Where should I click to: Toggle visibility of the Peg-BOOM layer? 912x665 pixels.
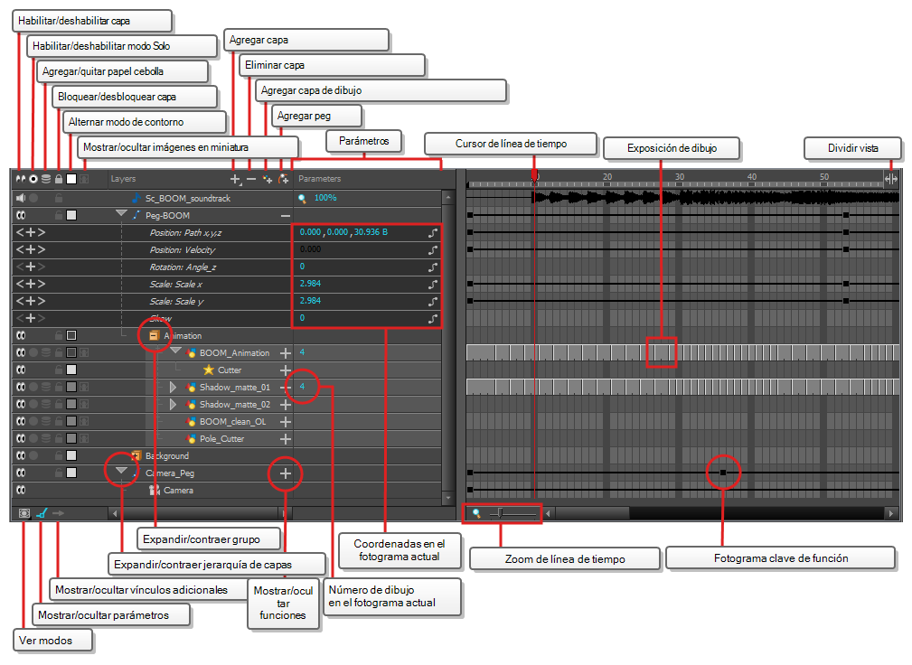21,215
